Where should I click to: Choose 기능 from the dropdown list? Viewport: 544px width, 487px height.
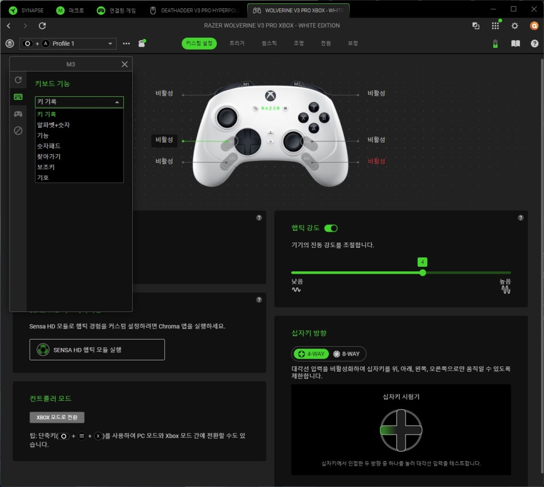(x=79, y=135)
